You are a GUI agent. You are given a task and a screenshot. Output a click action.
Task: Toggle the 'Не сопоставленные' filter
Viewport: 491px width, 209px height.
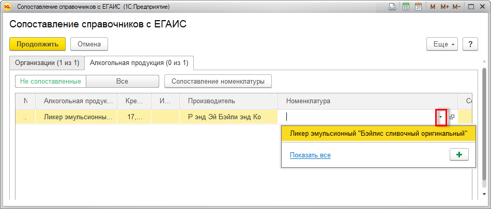(x=50, y=81)
